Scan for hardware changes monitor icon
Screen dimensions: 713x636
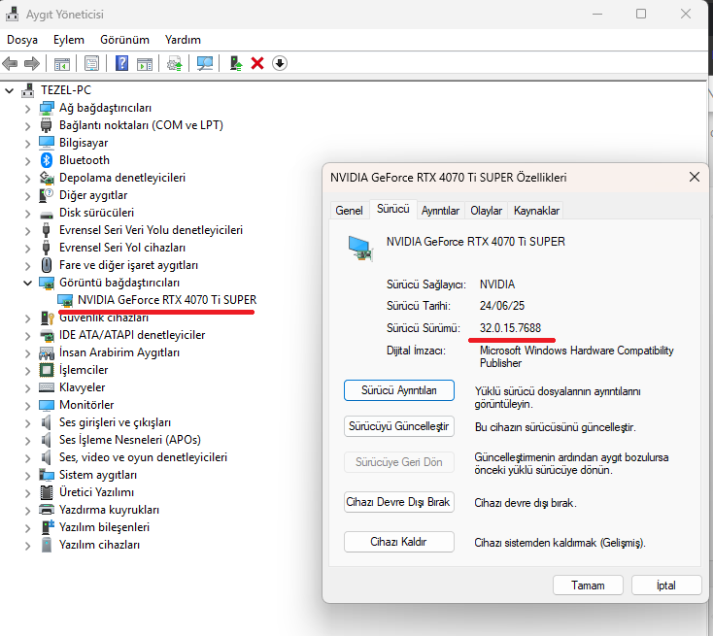point(205,64)
